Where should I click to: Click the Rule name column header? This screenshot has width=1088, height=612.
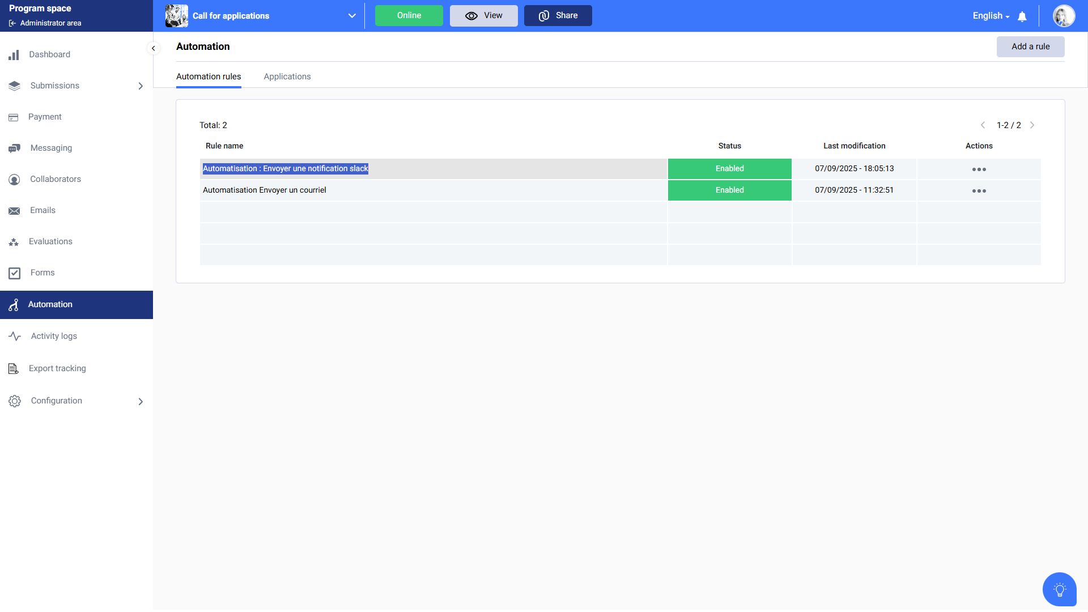(224, 146)
